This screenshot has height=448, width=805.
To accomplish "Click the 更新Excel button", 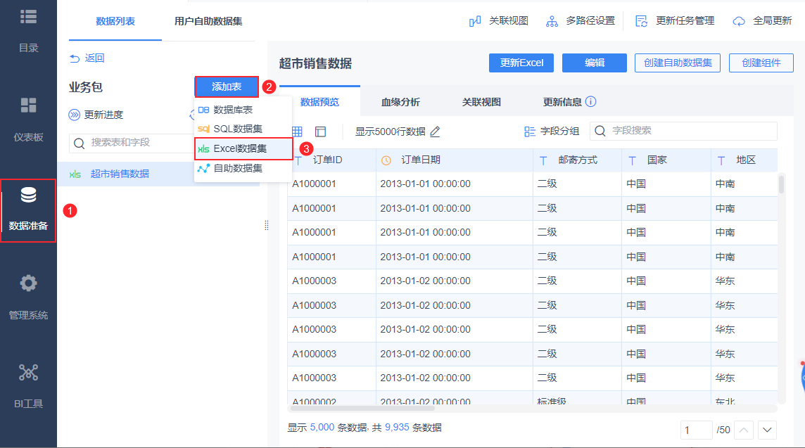I will (521, 63).
